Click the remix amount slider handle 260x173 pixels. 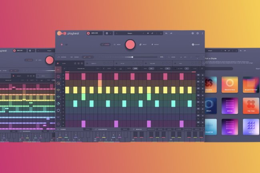[132, 57]
